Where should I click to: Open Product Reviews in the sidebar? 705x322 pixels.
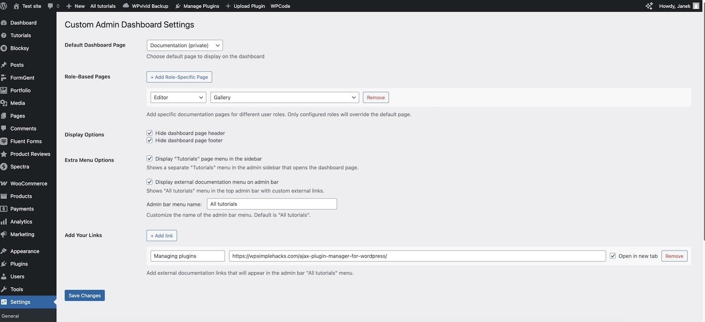point(30,153)
